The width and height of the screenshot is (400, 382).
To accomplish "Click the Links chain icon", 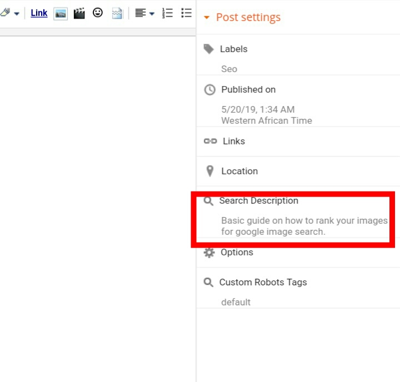I will coord(210,141).
